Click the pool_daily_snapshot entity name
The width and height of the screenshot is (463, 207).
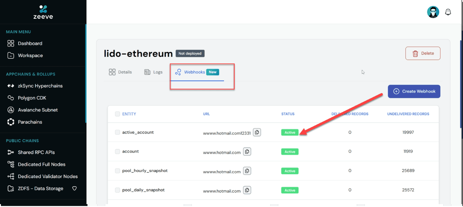143,190
